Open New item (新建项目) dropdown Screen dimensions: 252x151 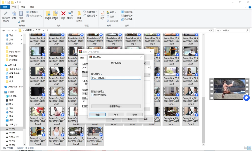[x=90, y=12]
